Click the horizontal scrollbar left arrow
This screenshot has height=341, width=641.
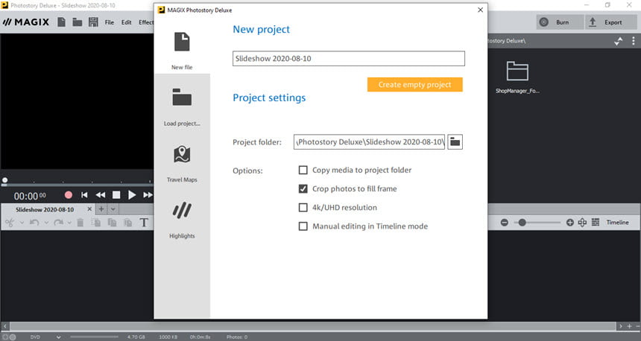[x=5, y=326]
